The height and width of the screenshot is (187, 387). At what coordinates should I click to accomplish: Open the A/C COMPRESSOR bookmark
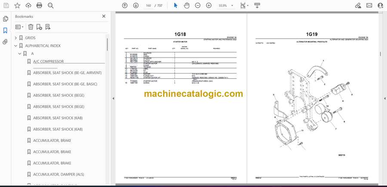48,61
